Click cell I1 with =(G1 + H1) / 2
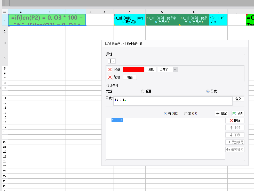Viewport: 254px width, 191px height. (218, 20)
